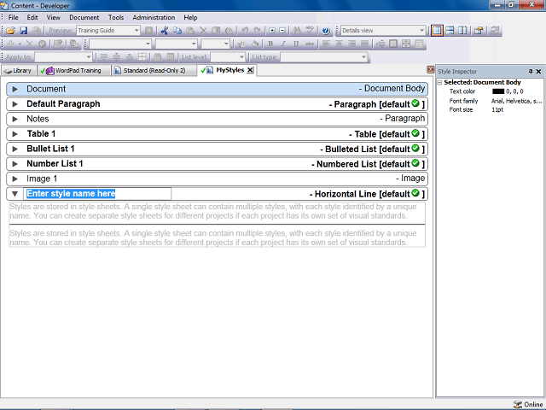The width and height of the screenshot is (546, 410).
Task: Click the Enter style name here field
Action: point(97,194)
